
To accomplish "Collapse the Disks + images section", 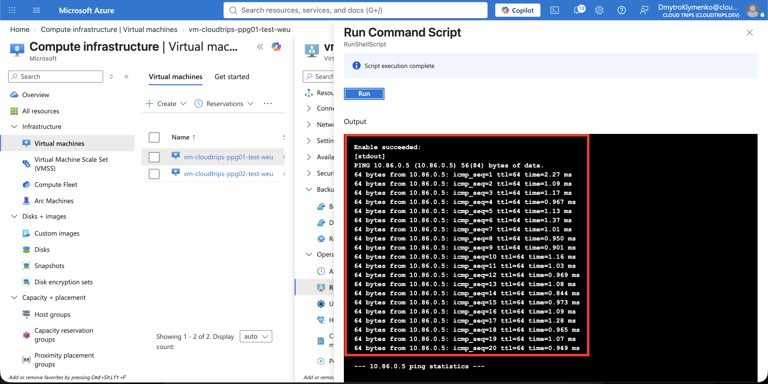I will [14, 216].
